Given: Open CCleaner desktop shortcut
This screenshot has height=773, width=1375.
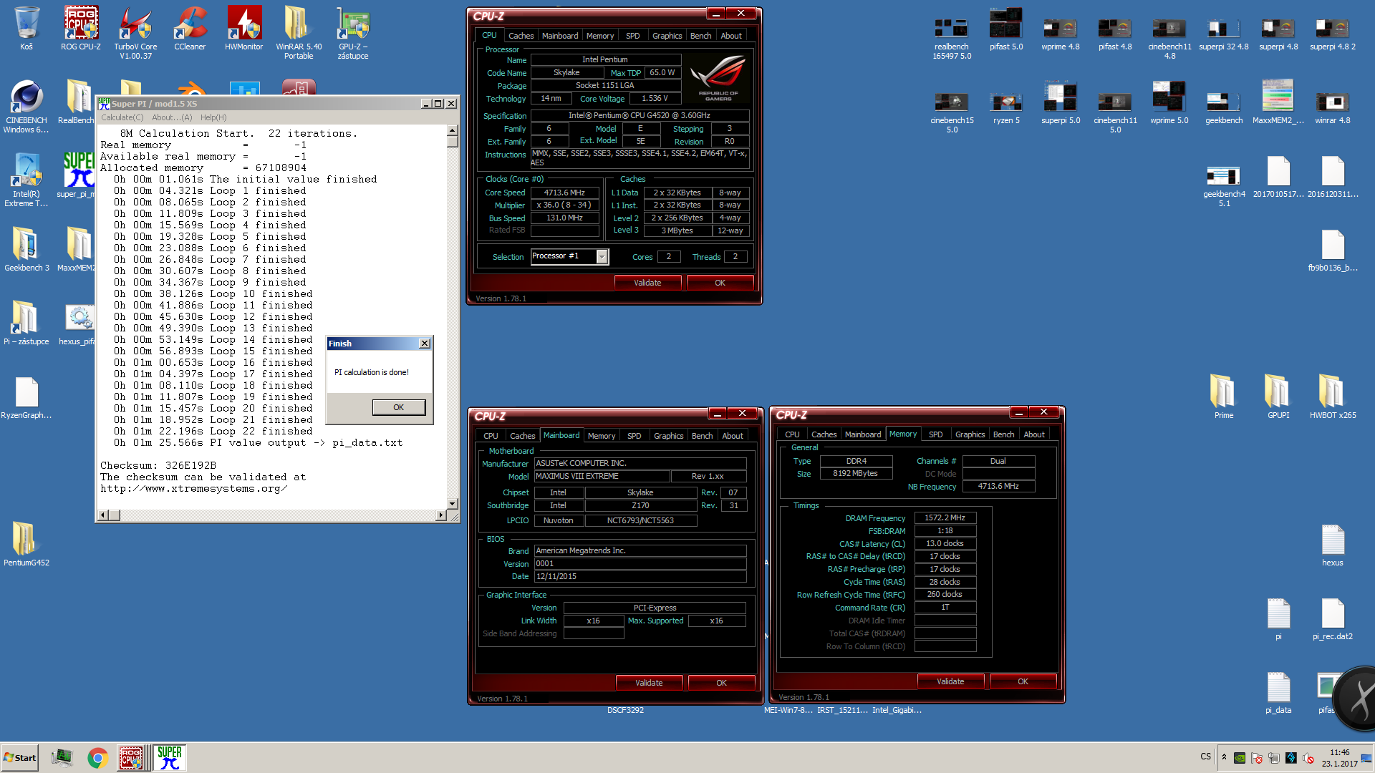Looking at the screenshot, I should pyautogui.click(x=190, y=29).
